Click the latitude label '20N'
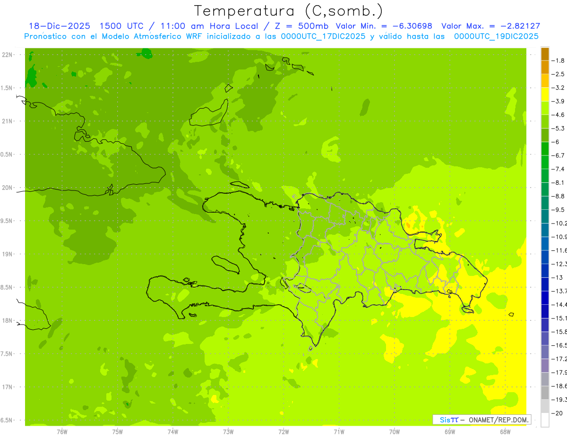The width and height of the screenshot is (567, 438). (7, 188)
